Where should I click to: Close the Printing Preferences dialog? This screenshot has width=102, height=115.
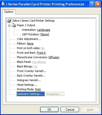[x=98, y=4]
